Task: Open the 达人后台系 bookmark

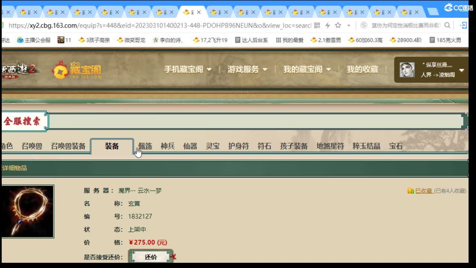Action: pos(251,40)
